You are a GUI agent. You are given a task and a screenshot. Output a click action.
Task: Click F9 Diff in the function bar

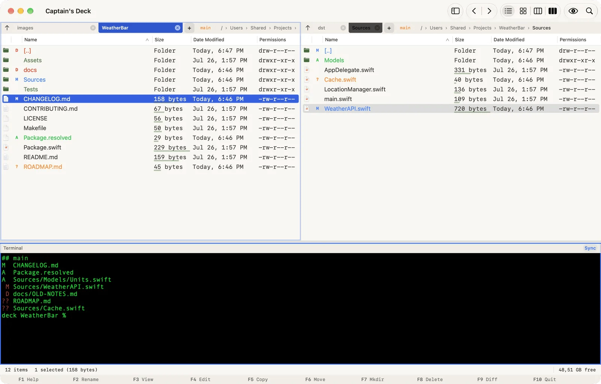coord(487,379)
